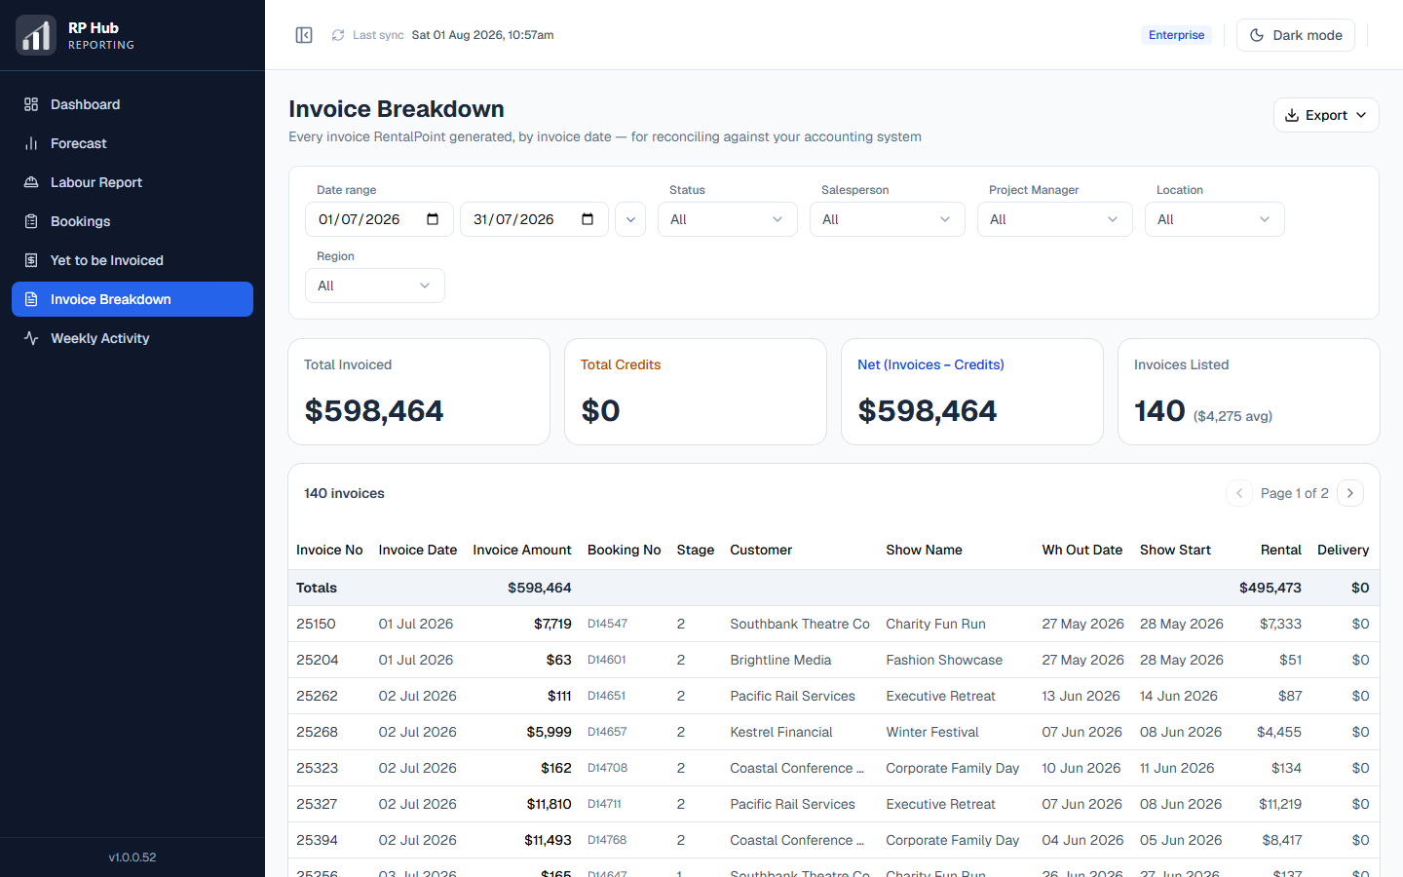The width and height of the screenshot is (1403, 877).
Task: Open the Dashboard page
Action: [133, 104]
